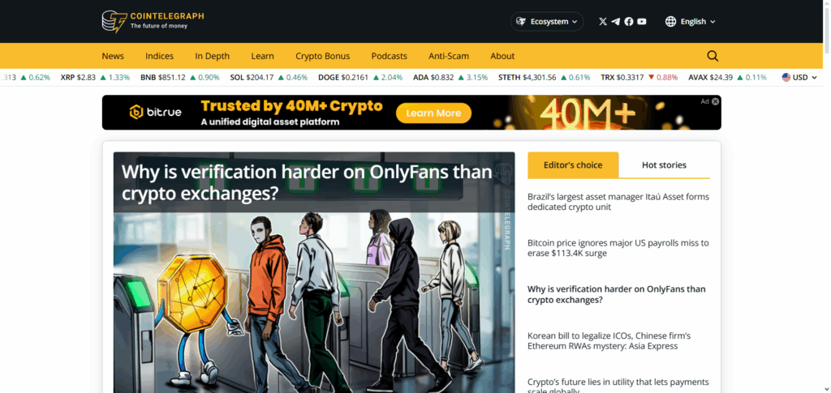Open the In Depth menu
The width and height of the screenshot is (831, 393).
pyautogui.click(x=212, y=56)
